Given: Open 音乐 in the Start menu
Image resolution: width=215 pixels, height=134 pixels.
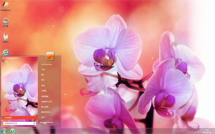Looking at the screenshot, I should pyautogui.click(x=43, y=80).
